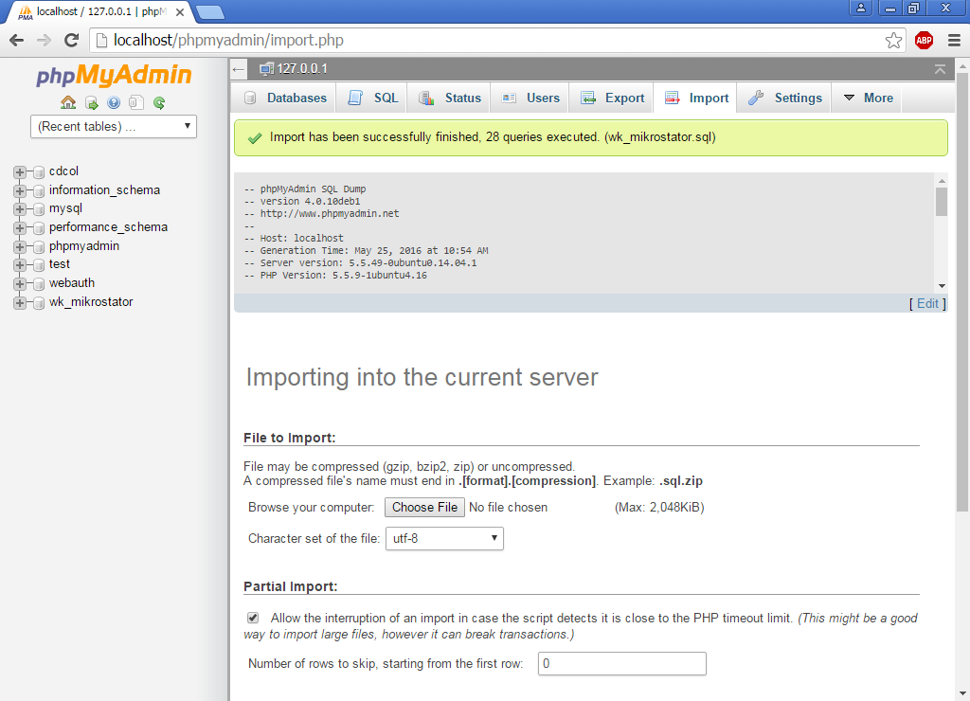This screenshot has height=701, width=970.
Task: Click the number of rows to skip field
Action: pos(621,663)
